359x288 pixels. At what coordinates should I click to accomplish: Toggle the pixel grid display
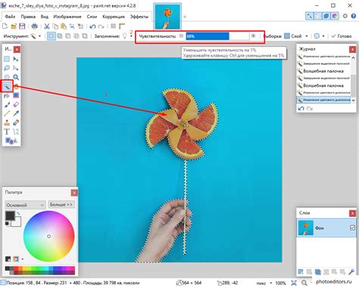[x=114, y=26]
